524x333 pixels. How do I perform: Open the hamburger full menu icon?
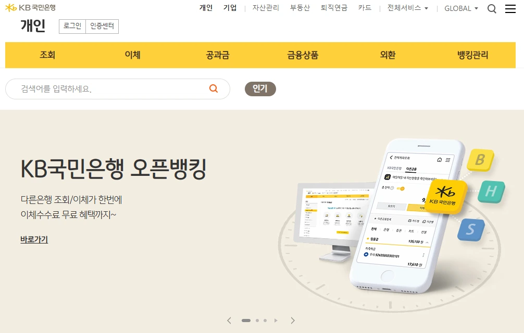(510, 9)
